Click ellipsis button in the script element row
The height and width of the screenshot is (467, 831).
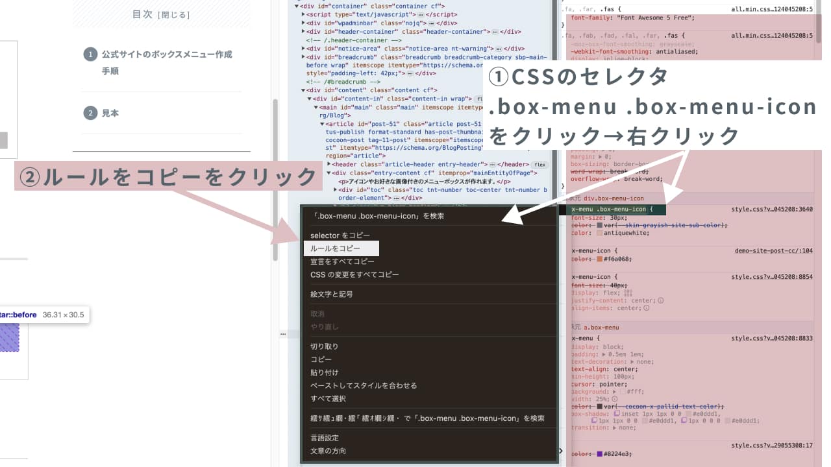click(x=421, y=14)
